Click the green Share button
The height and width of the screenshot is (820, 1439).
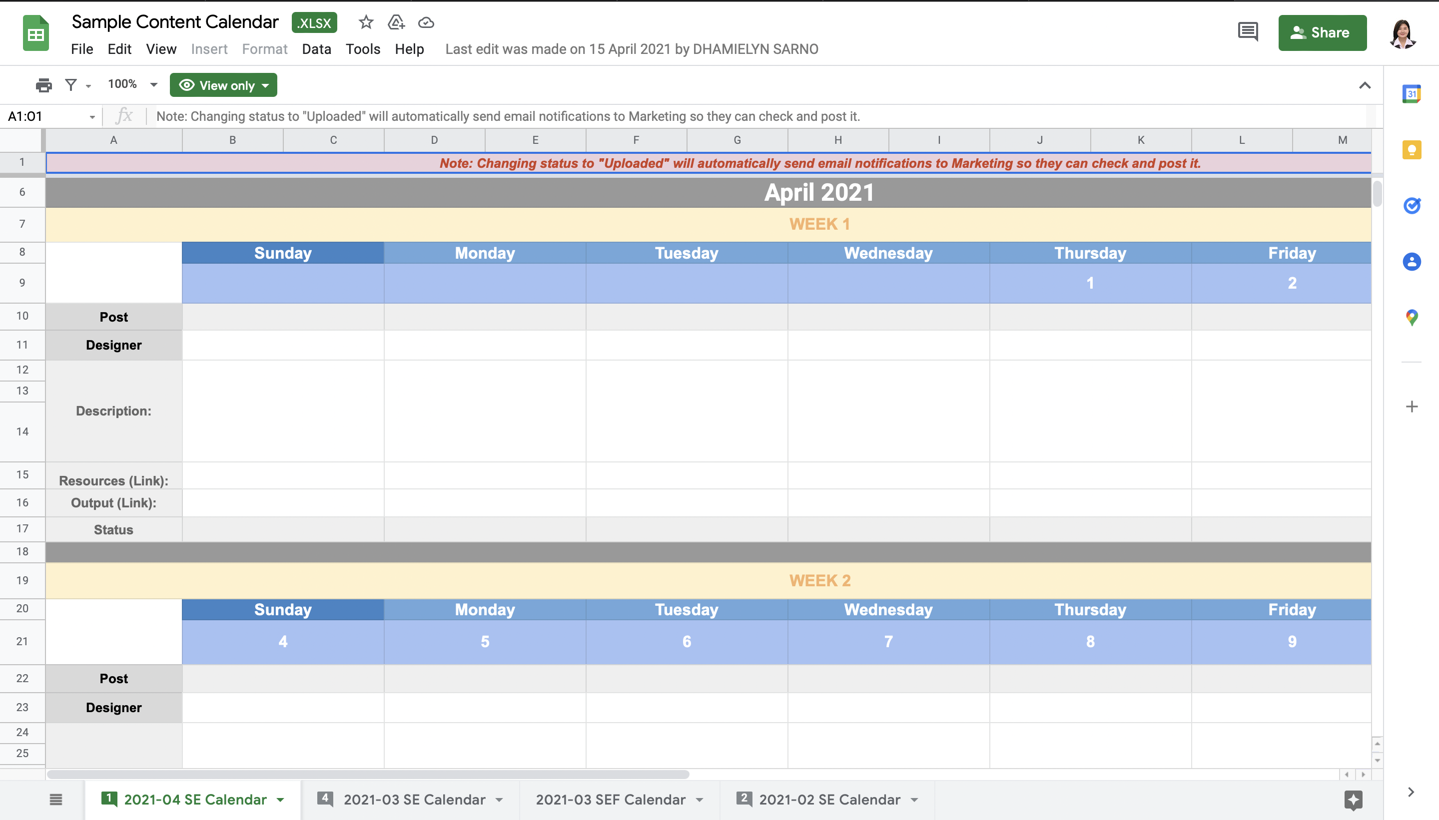[1322, 32]
